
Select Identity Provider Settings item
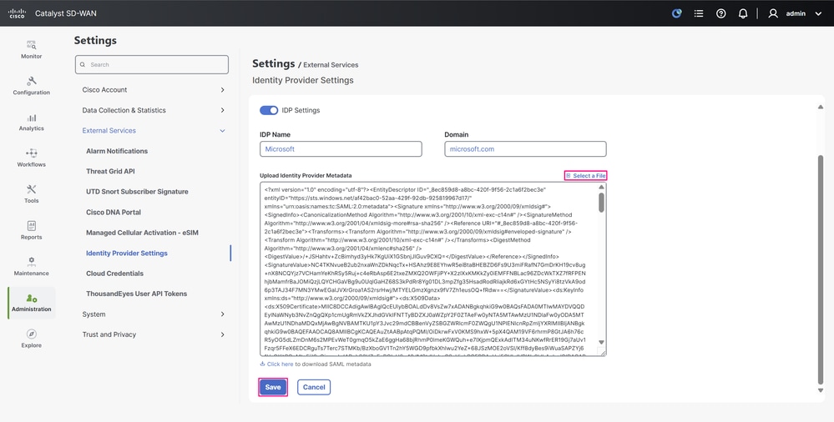tap(127, 253)
